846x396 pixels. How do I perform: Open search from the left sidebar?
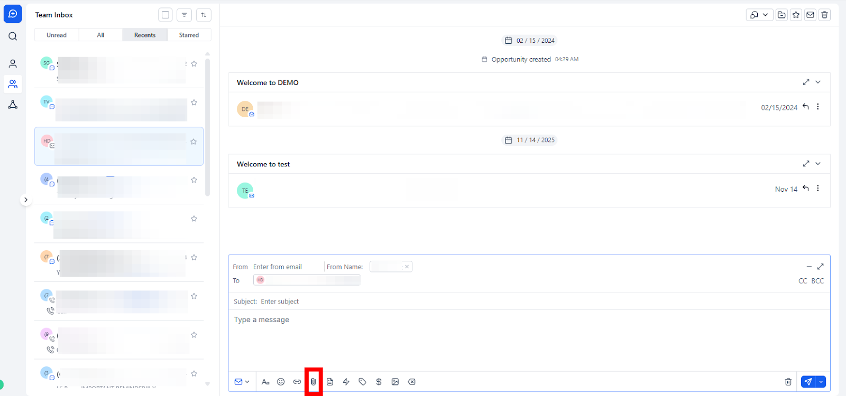(13, 36)
